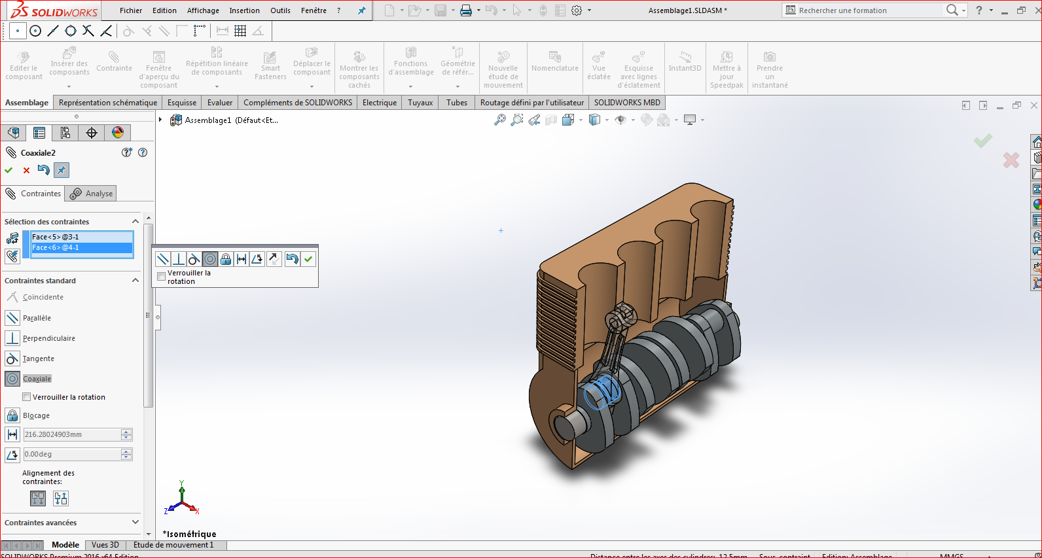The height and width of the screenshot is (558, 1042).
Task: Select the anti-aligned mate alignment button
Action: click(x=61, y=498)
